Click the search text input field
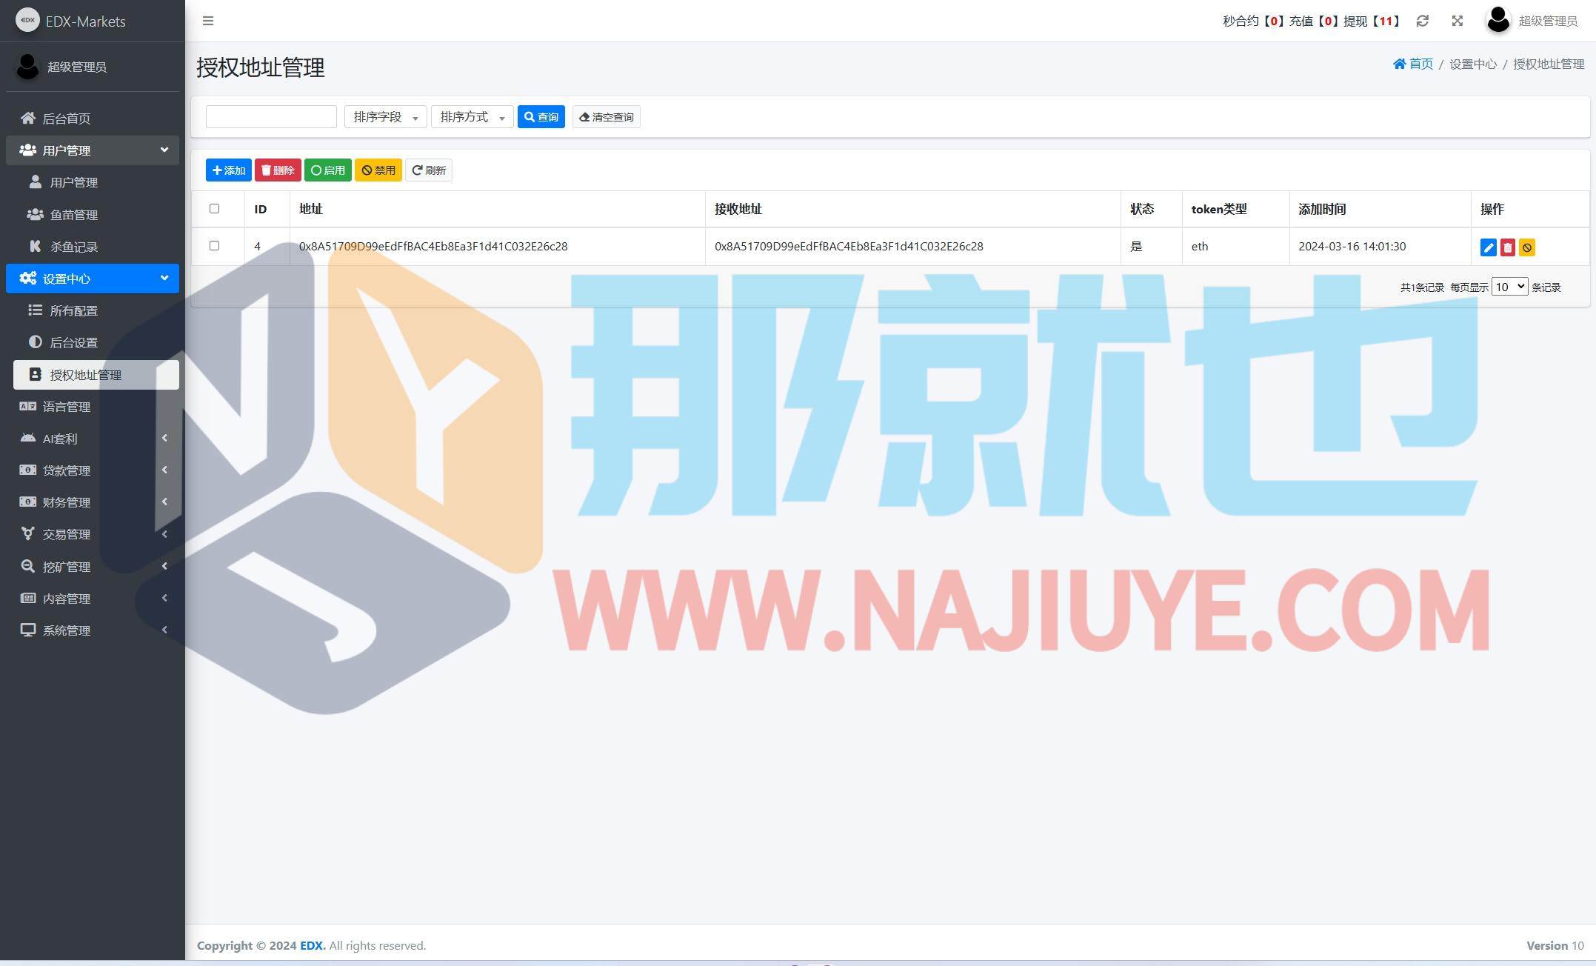This screenshot has width=1596, height=966. [271, 117]
